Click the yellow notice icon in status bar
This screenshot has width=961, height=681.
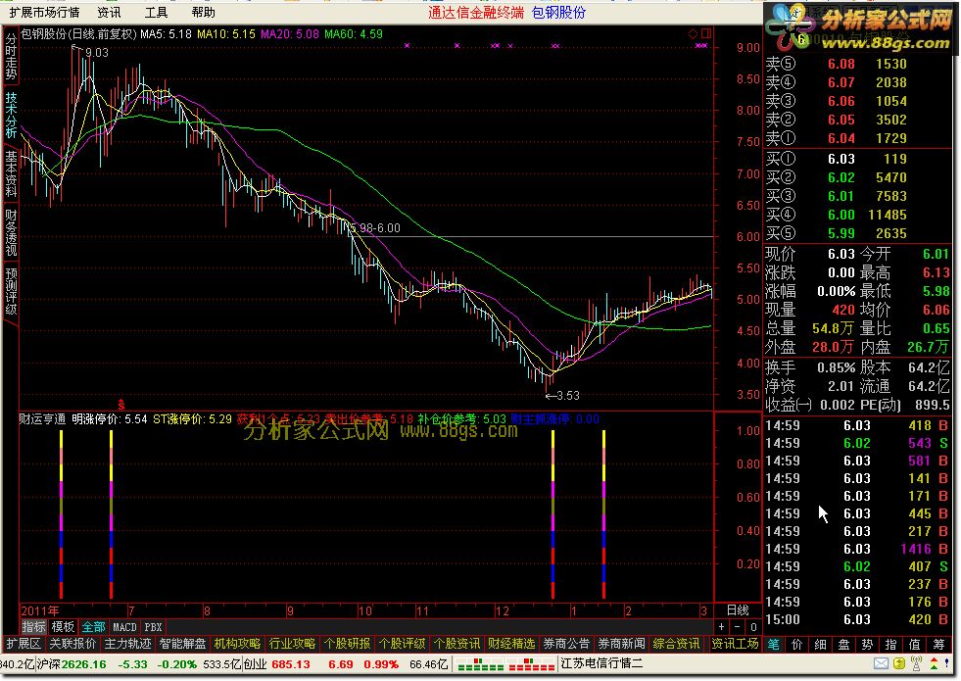pyautogui.click(x=899, y=663)
